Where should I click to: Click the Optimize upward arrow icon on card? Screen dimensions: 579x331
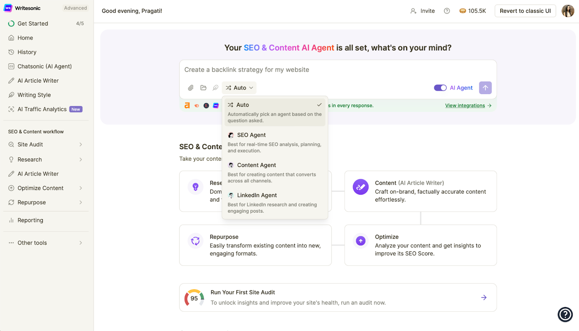coord(361,241)
